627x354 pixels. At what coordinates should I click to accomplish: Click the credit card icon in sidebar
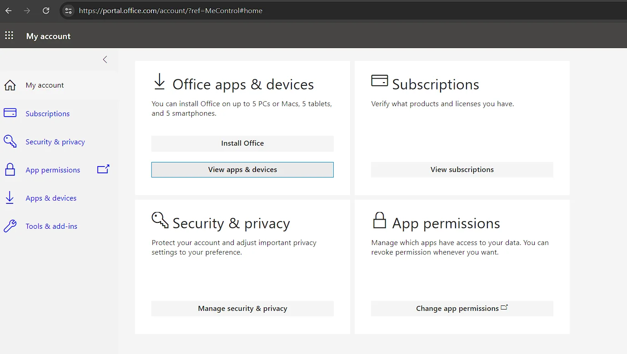tap(10, 113)
